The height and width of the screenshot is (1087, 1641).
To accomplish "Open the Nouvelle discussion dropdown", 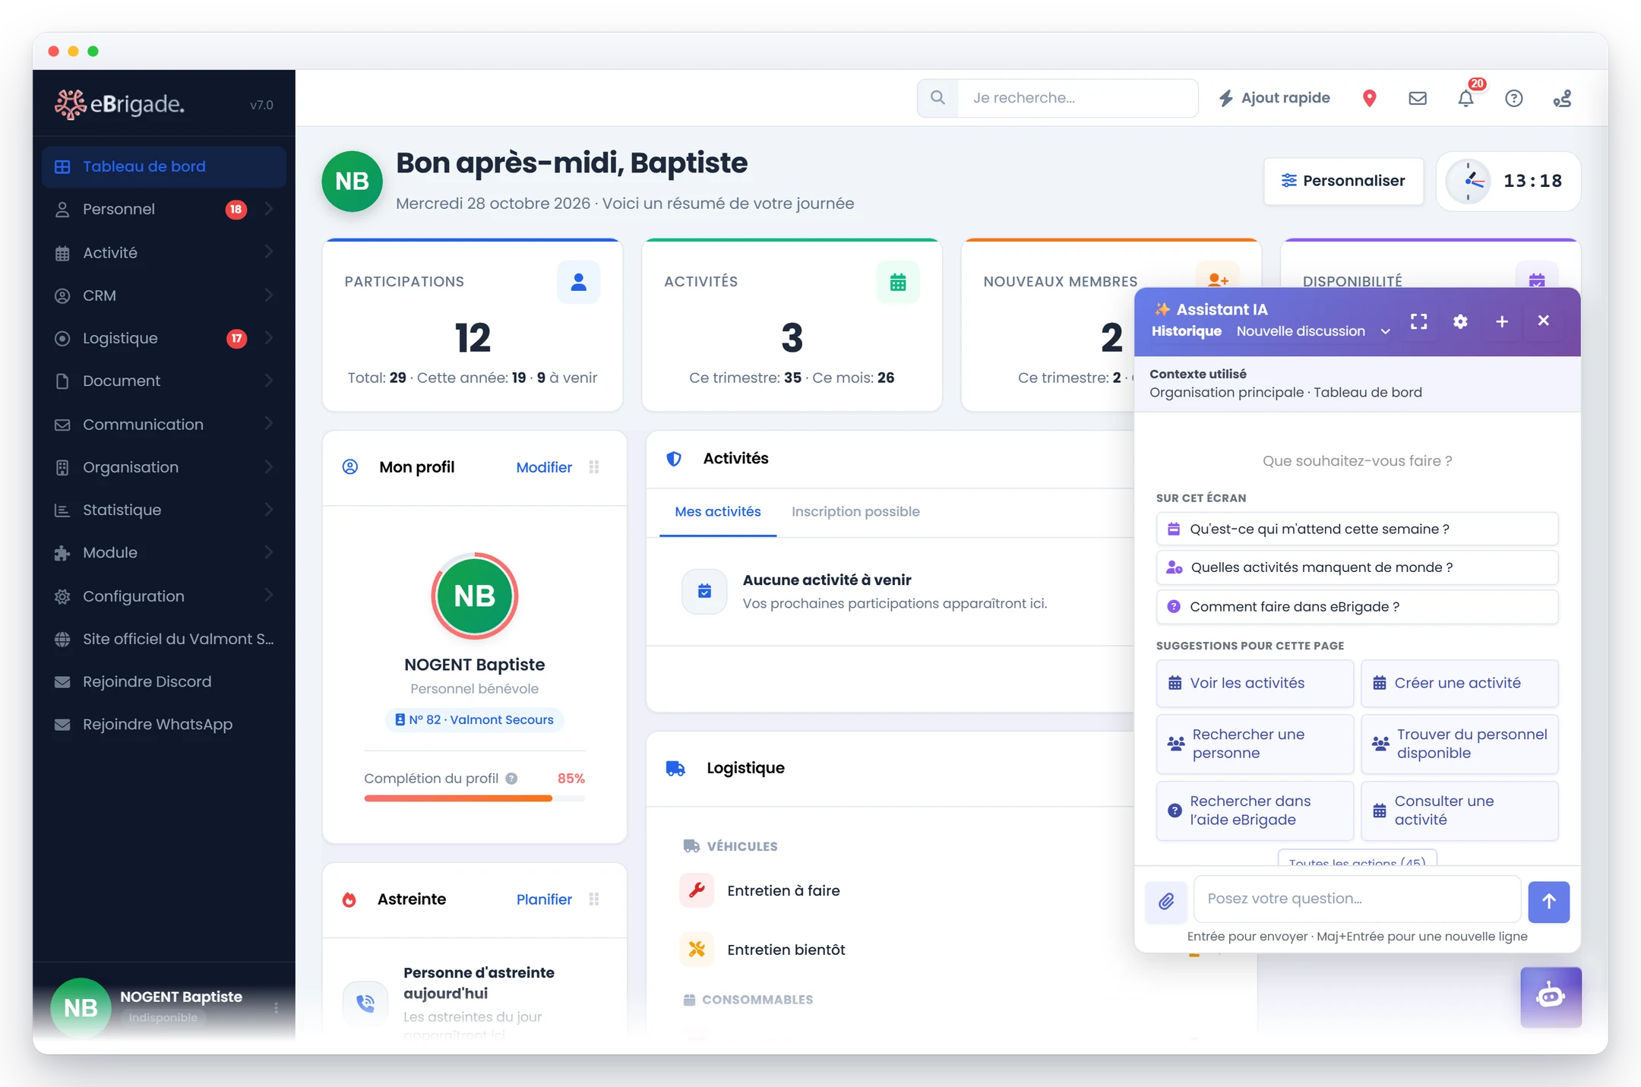I will (x=1313, y=331).
